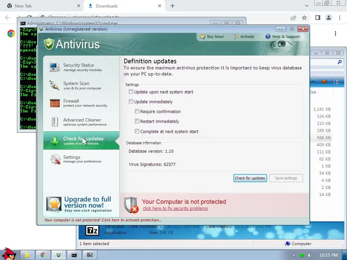This screenshot has width=347, height=260.
Task: Click the explorer window help question icon
Action: pyautogui.click(x=336, y=82)
